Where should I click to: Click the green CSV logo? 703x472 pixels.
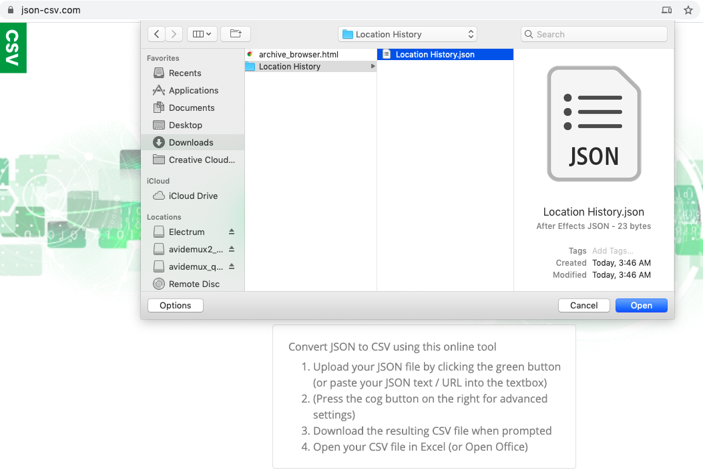click(13, 47)
